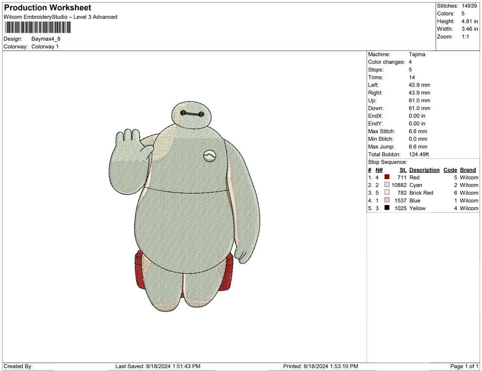Image resolution: width=482 pixels, height=371 pixels.
Task: Click the Stitches value 14939
Action: [x=469, y=6]
